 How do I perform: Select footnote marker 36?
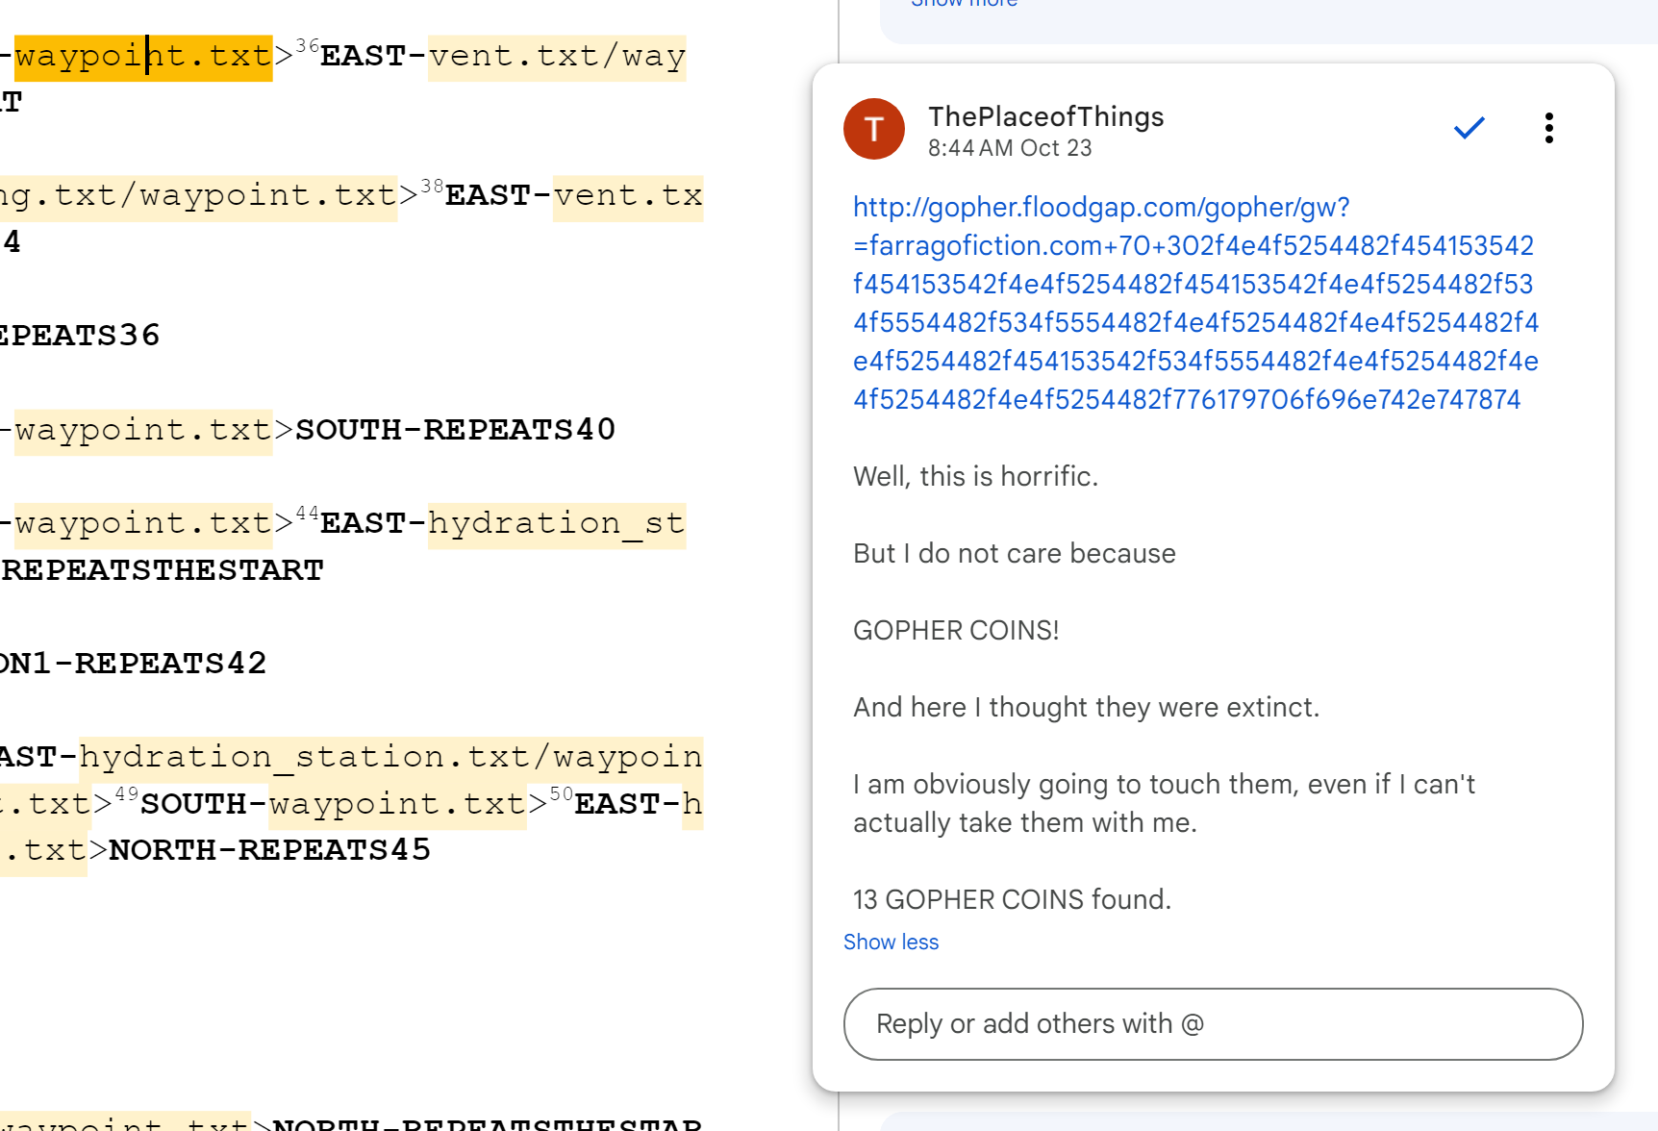308,46
